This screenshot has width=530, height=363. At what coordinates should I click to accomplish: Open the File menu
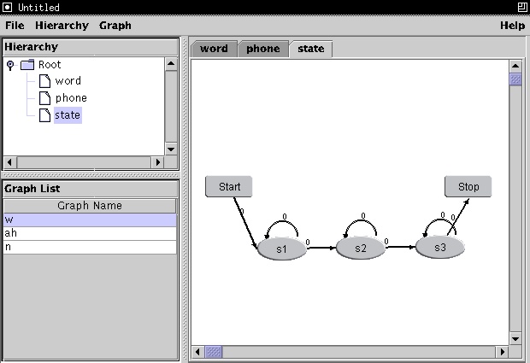pos(15,26)
